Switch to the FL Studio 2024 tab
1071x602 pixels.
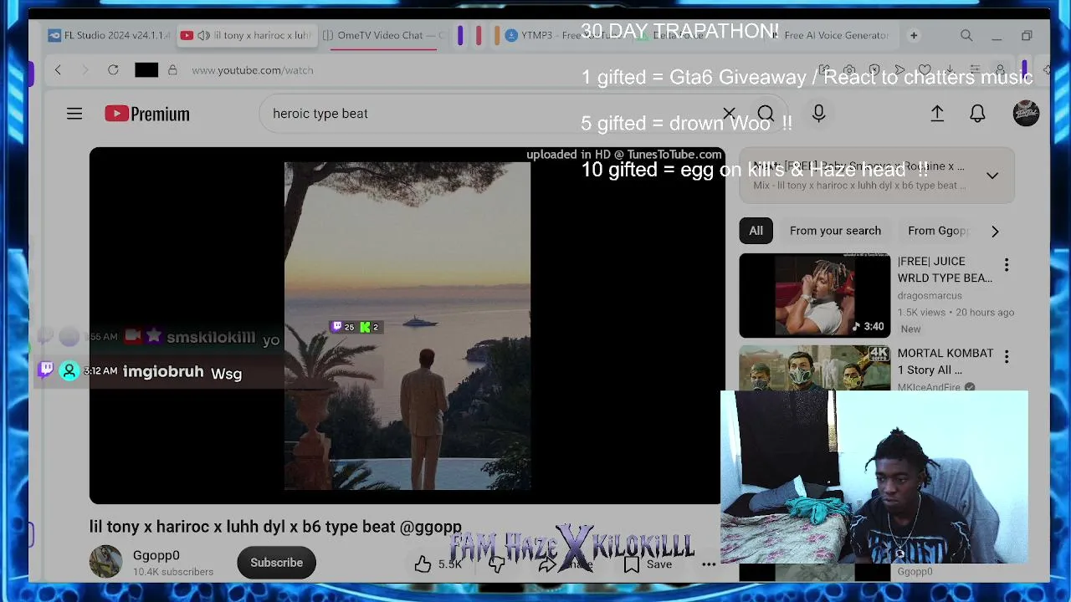[x=109, y=36]
